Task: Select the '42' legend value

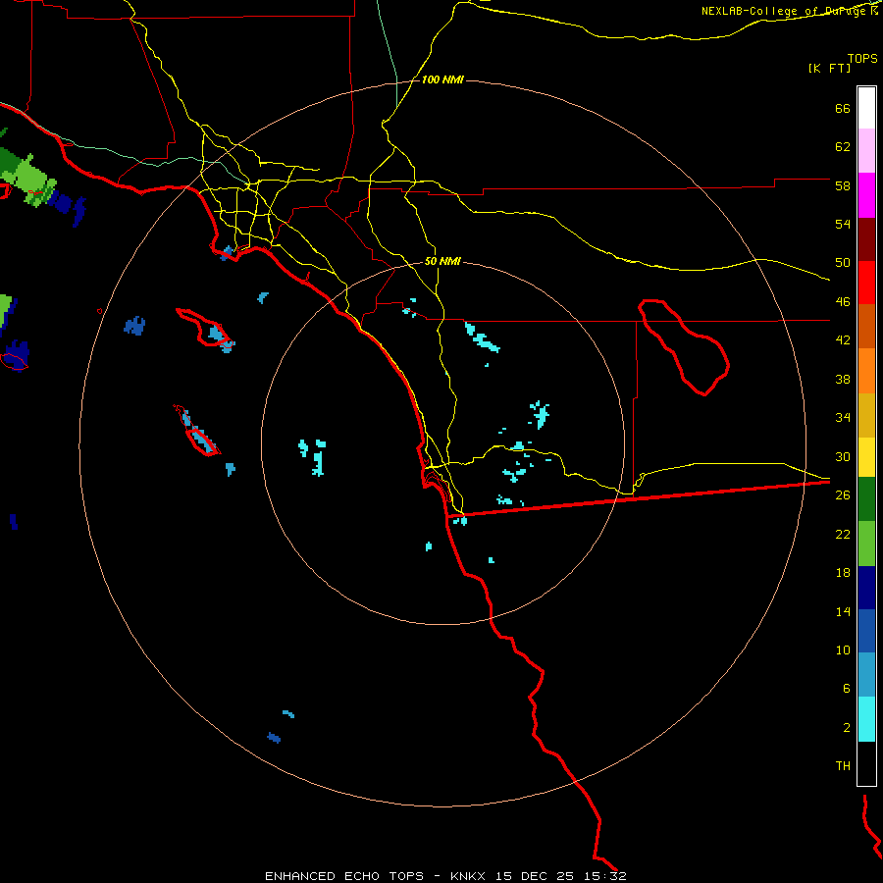Action: pyautogui.click(x=843, y=340)
